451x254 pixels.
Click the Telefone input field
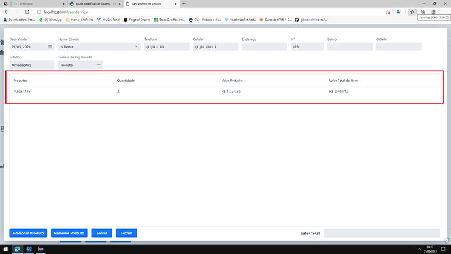click(x=167, y=46)
